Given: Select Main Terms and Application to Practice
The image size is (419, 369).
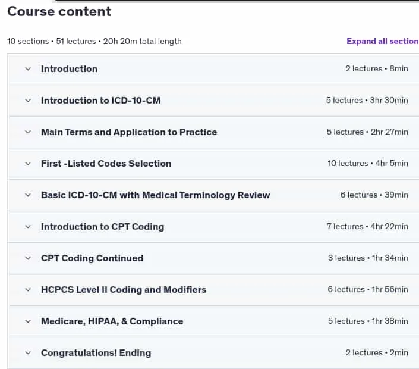Looking at the screenshot, I should [129, 132].
